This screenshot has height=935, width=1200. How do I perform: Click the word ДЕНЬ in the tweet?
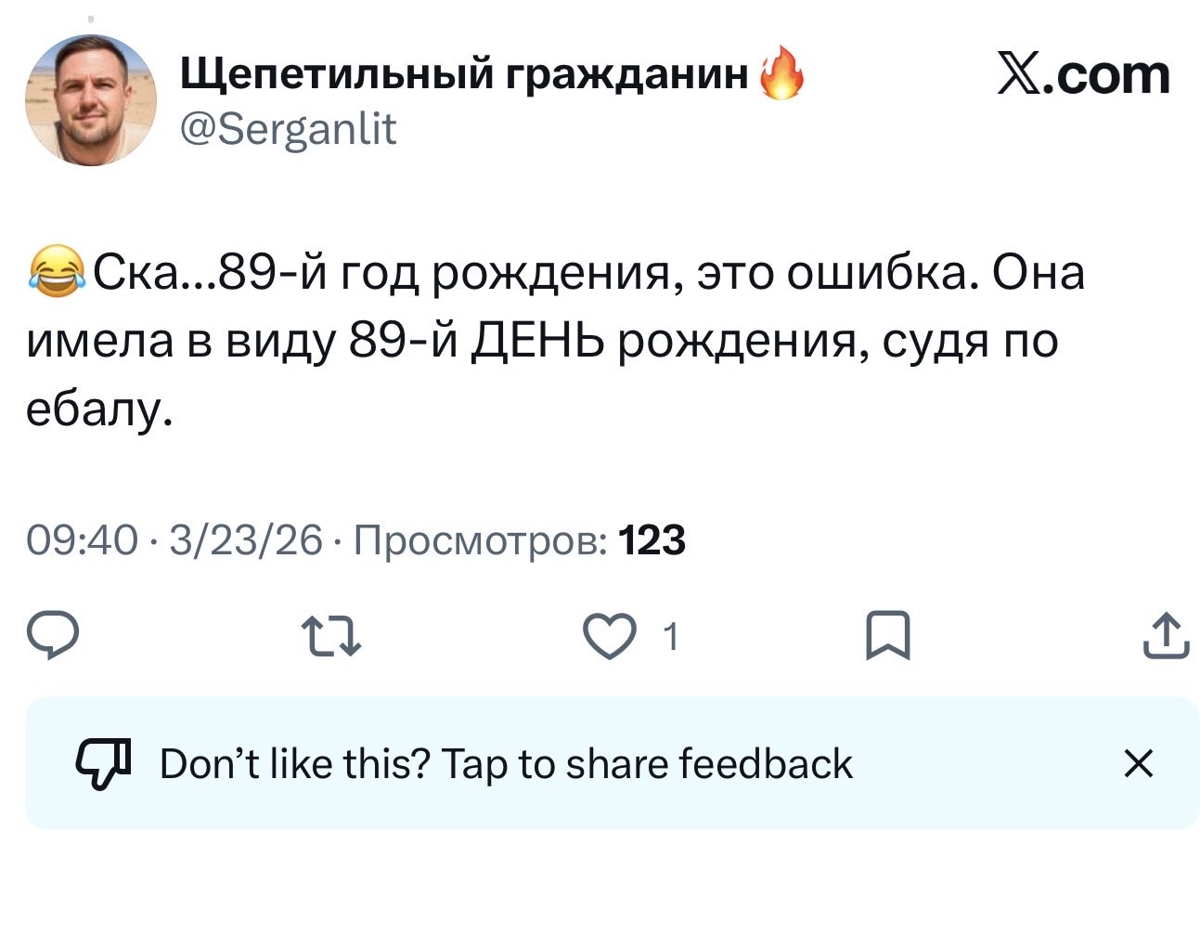coord(539,341)
